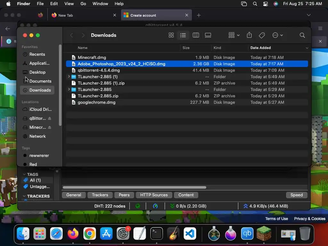
Task: Open a new Firefox tab with plus
Action: pyautogui.click(x=199, y=15)
